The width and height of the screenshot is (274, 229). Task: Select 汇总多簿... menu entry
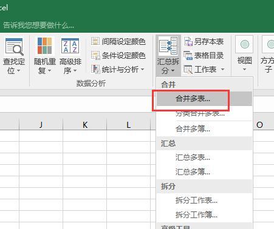[x=205, y=172]
